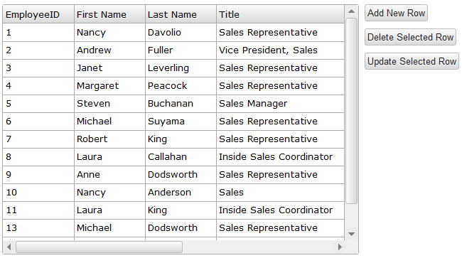Click Update Selected Row button
This screenshot has height=258, width=462.
(412, 61)
